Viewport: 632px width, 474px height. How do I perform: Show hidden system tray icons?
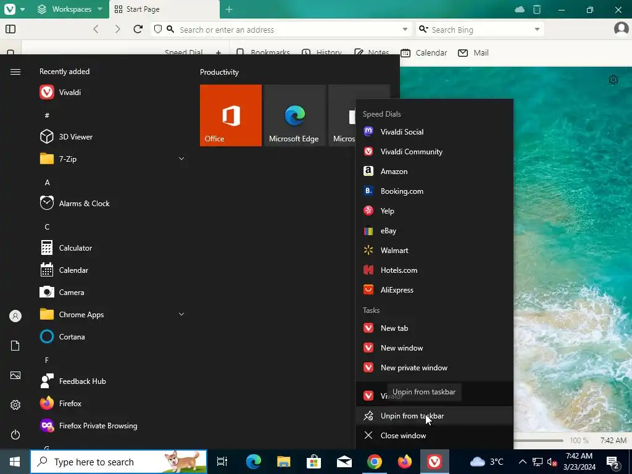(522, 462)
